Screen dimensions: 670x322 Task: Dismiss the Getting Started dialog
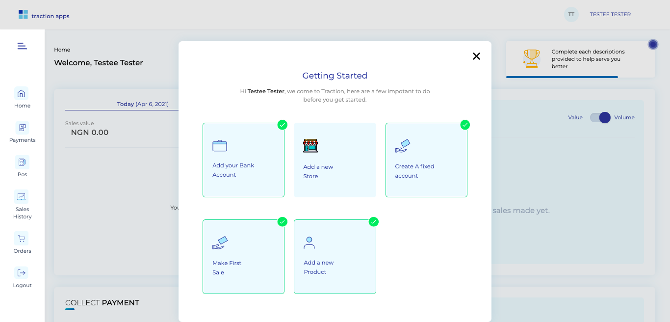(476, 56)
